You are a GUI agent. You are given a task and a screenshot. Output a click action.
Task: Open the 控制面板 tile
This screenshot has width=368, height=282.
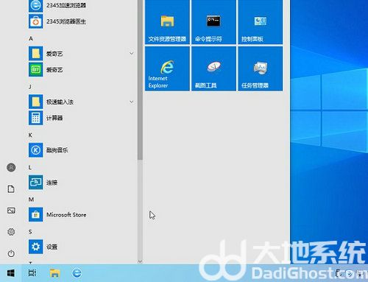(x=261, y=22)
